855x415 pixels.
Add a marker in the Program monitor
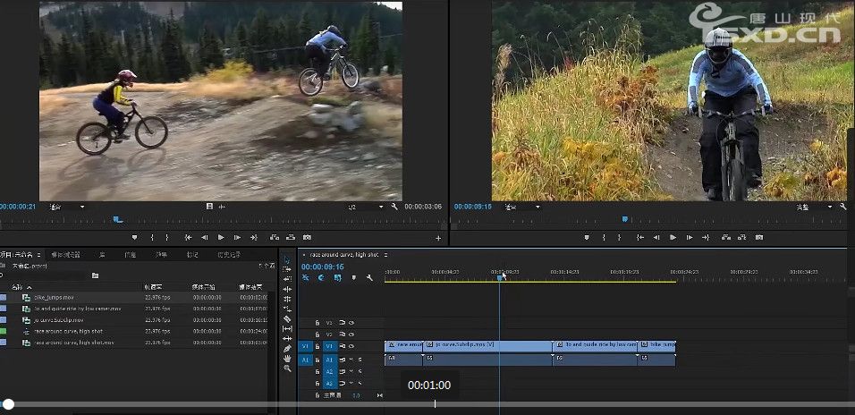(587, 238)
